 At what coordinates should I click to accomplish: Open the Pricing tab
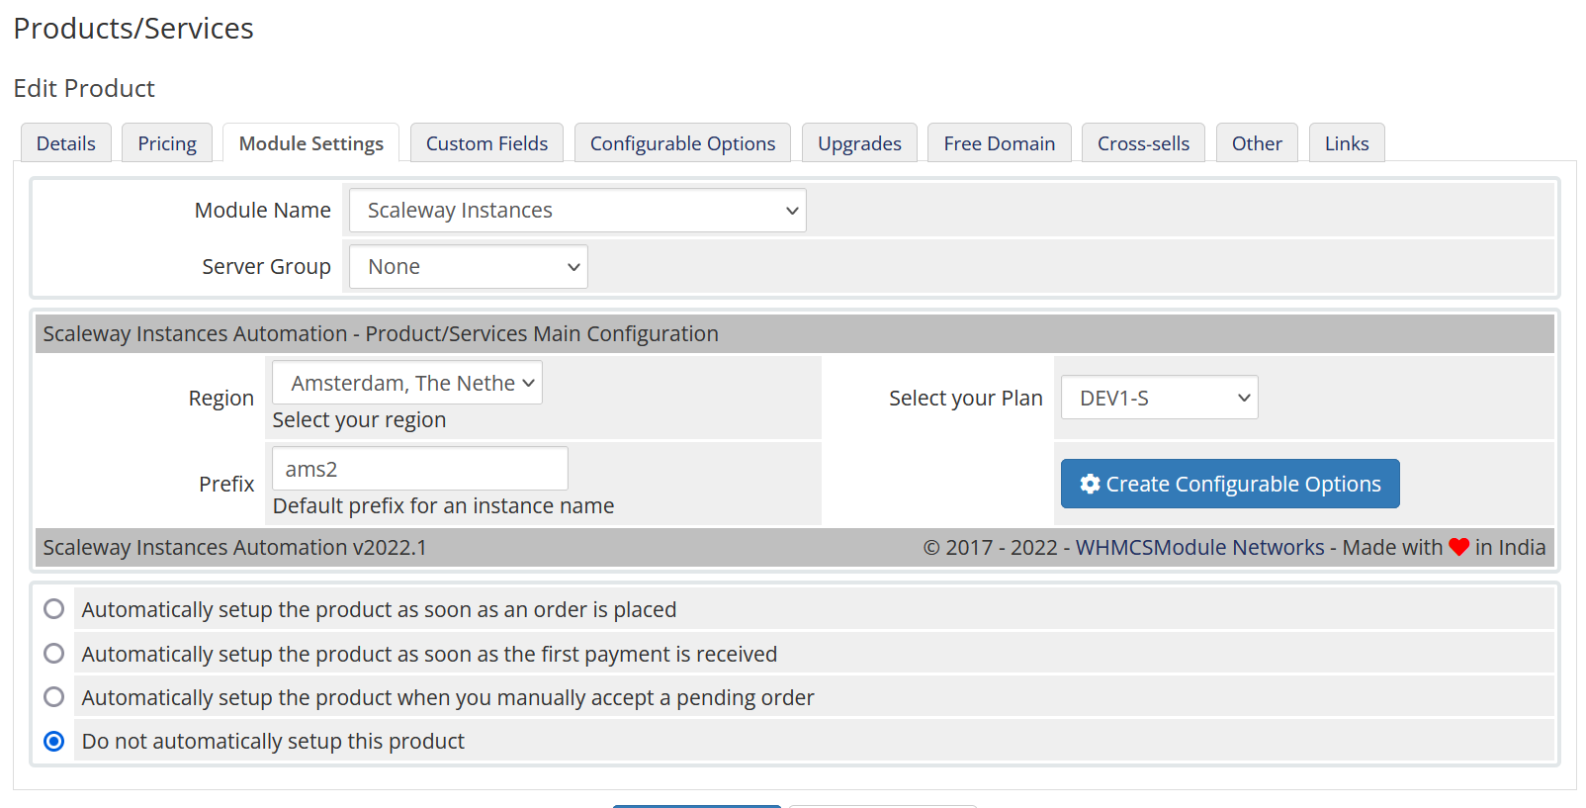coord(167,143)
